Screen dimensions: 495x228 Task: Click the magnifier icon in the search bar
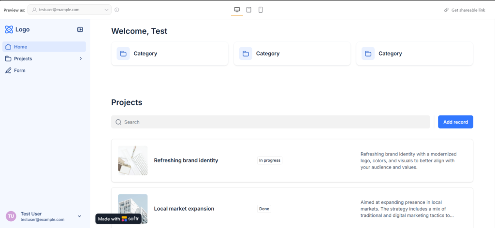[118, 122]
